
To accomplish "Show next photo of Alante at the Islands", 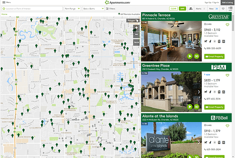I will click(199, 142).
